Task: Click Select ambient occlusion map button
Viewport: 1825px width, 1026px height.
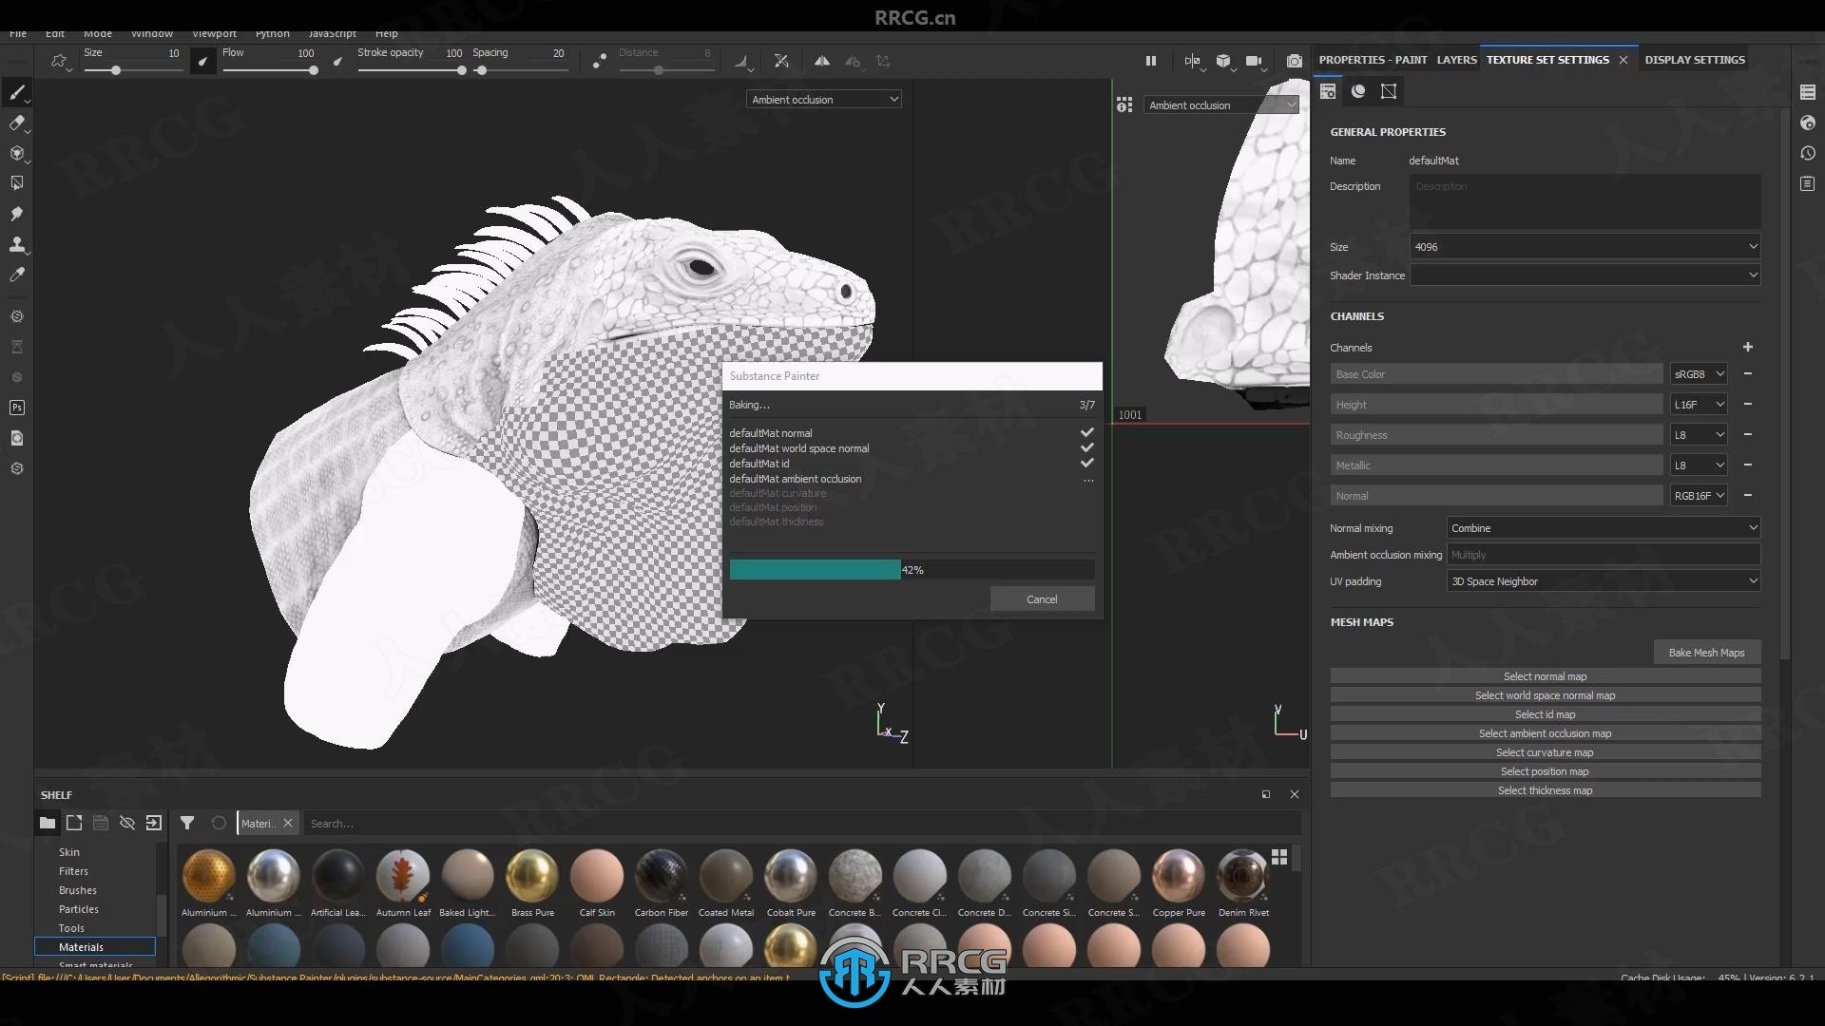Action: click(1545, 733)
